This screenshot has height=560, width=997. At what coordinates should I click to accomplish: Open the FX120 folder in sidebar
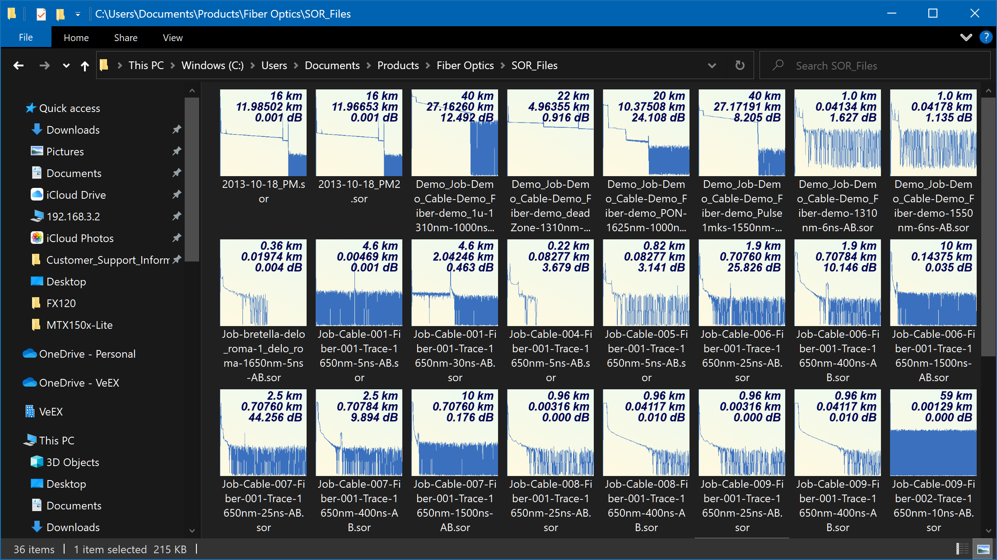click(x=53, y=303)
